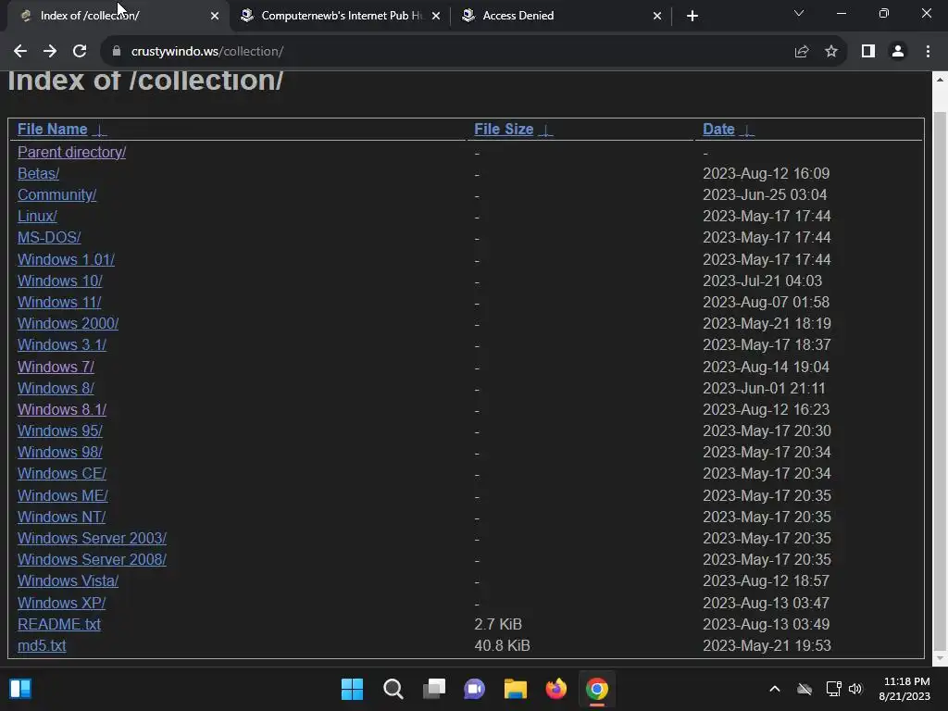Switch to Computernewb's Internet Pub tab
The height and width of the screenshot is (711, 948).
[341, 16]
